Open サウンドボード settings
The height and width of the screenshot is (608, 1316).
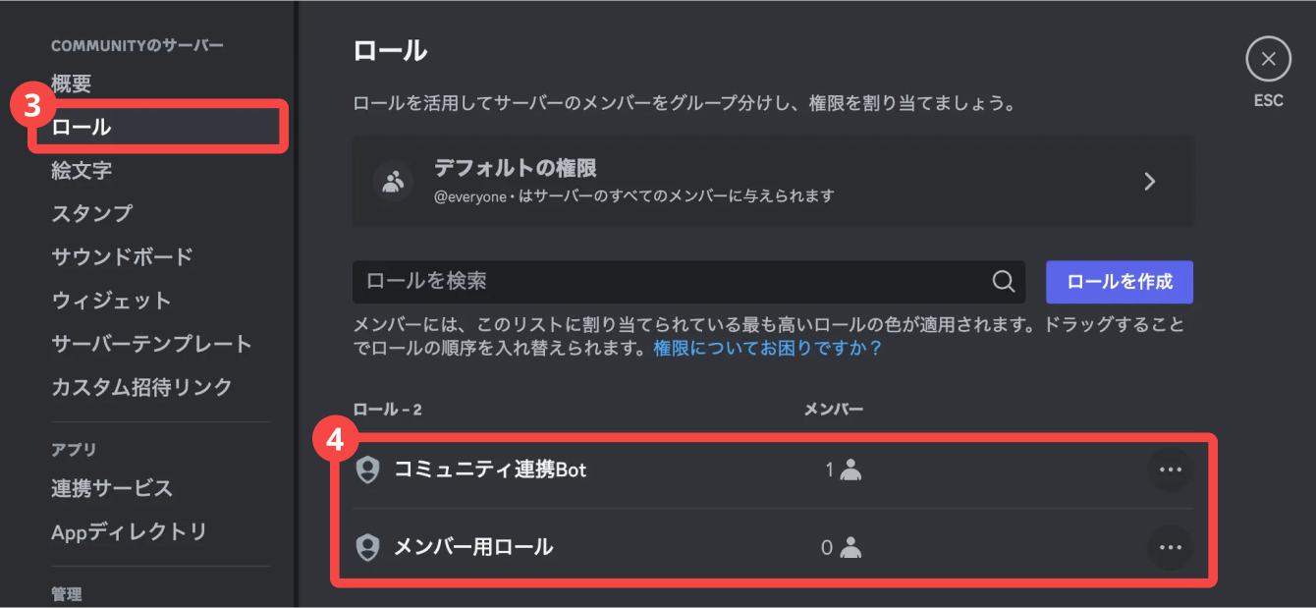(x=122, y=256)
